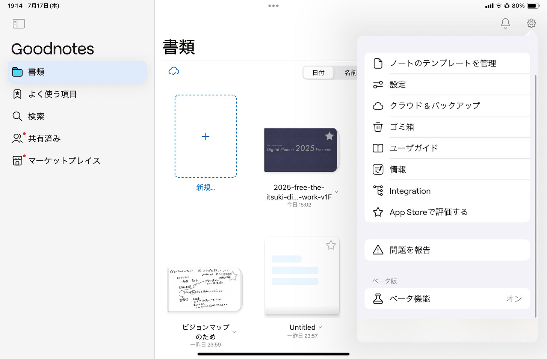Click the 新規... link
This screenshot has width=547, height=359.
point(206,187)
